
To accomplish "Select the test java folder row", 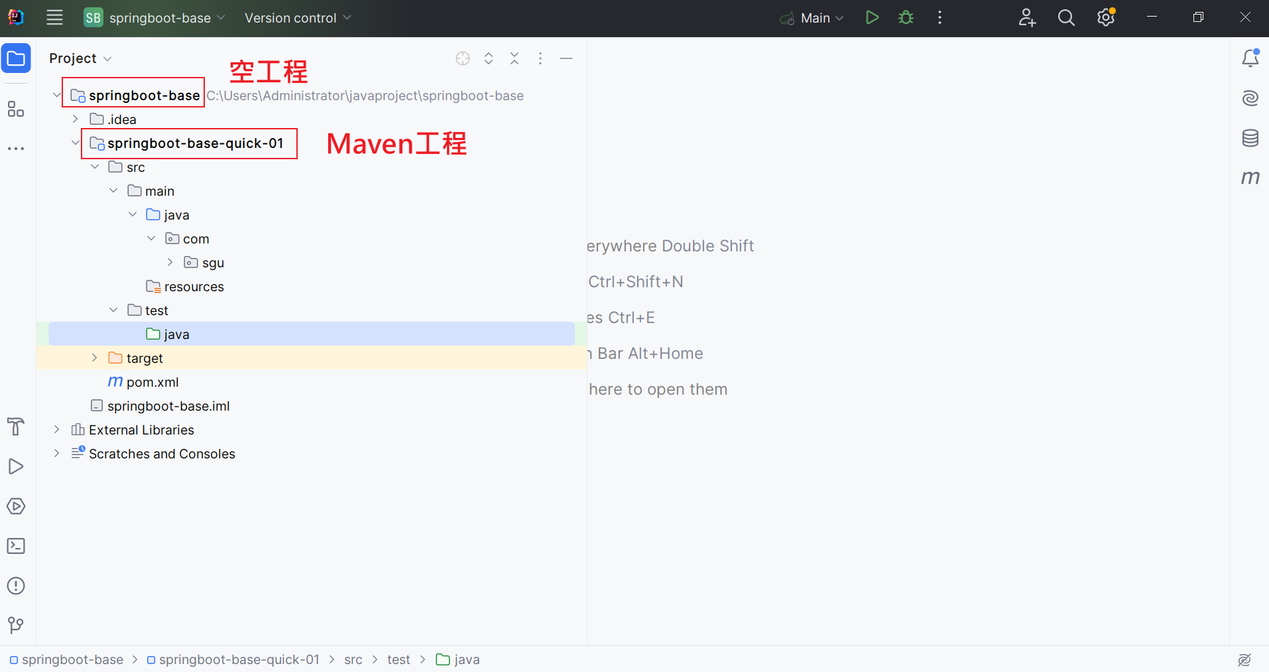I will [312, 334].
